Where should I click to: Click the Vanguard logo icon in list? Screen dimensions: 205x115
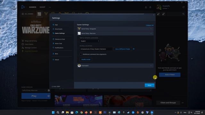(79, 29)
